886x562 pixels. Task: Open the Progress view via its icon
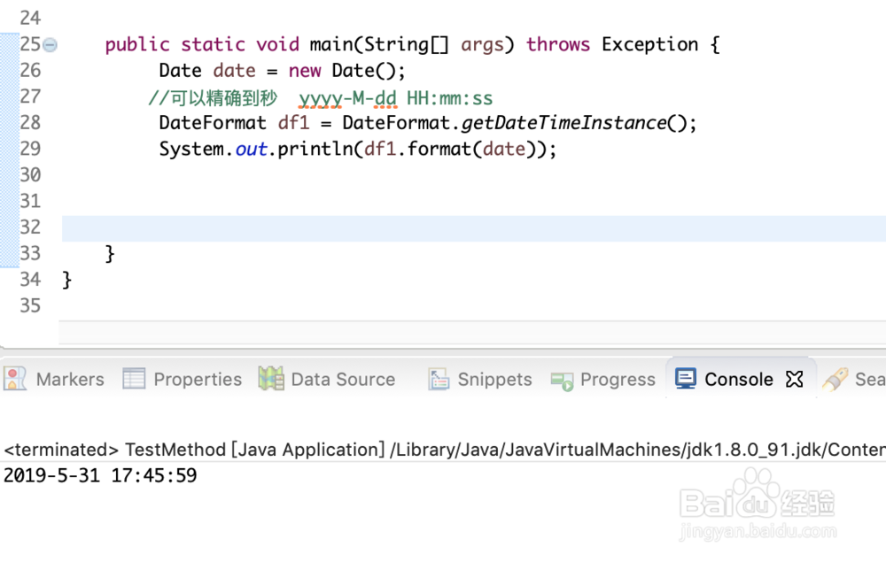[561, 379]
